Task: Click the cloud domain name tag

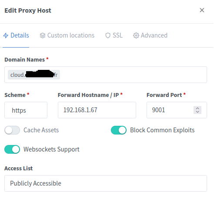Action: [x=34, y=75]
